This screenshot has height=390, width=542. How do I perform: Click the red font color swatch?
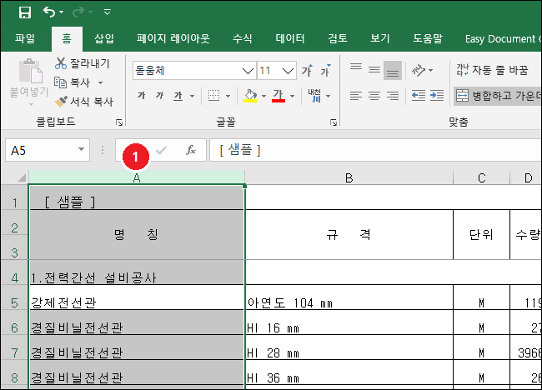click(279, 96)
